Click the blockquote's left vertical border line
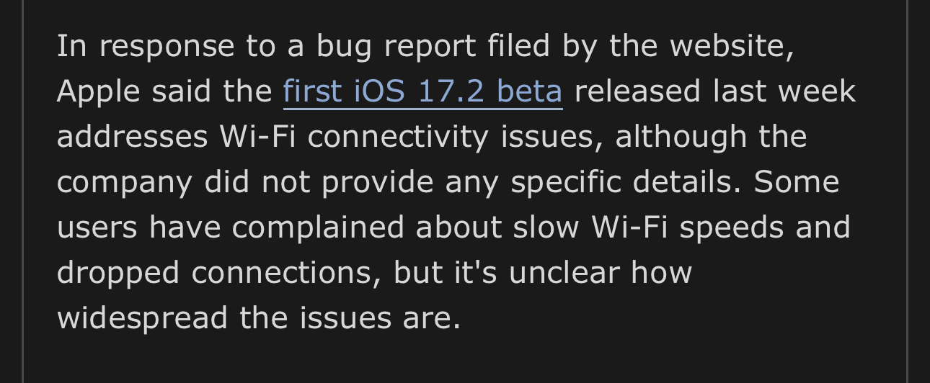 point(23,191)
